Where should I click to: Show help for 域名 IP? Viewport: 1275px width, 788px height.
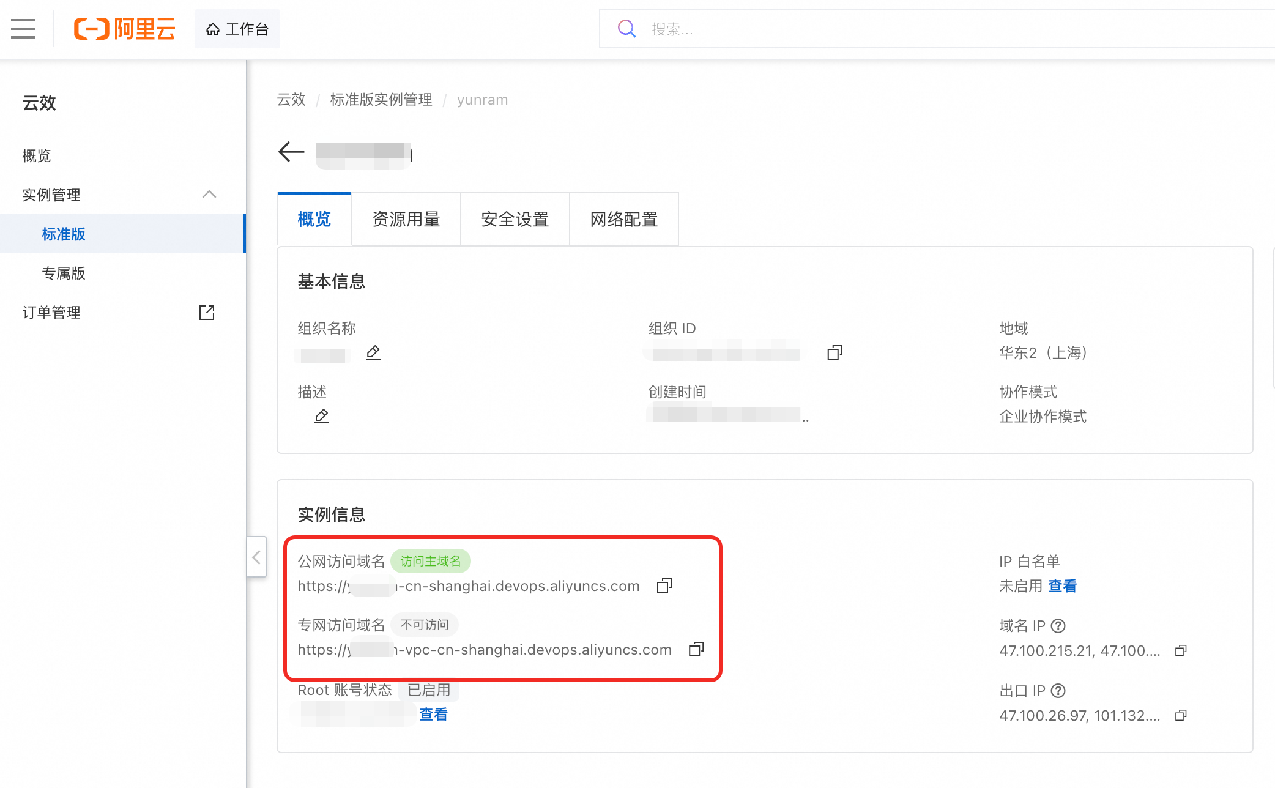1058,626
